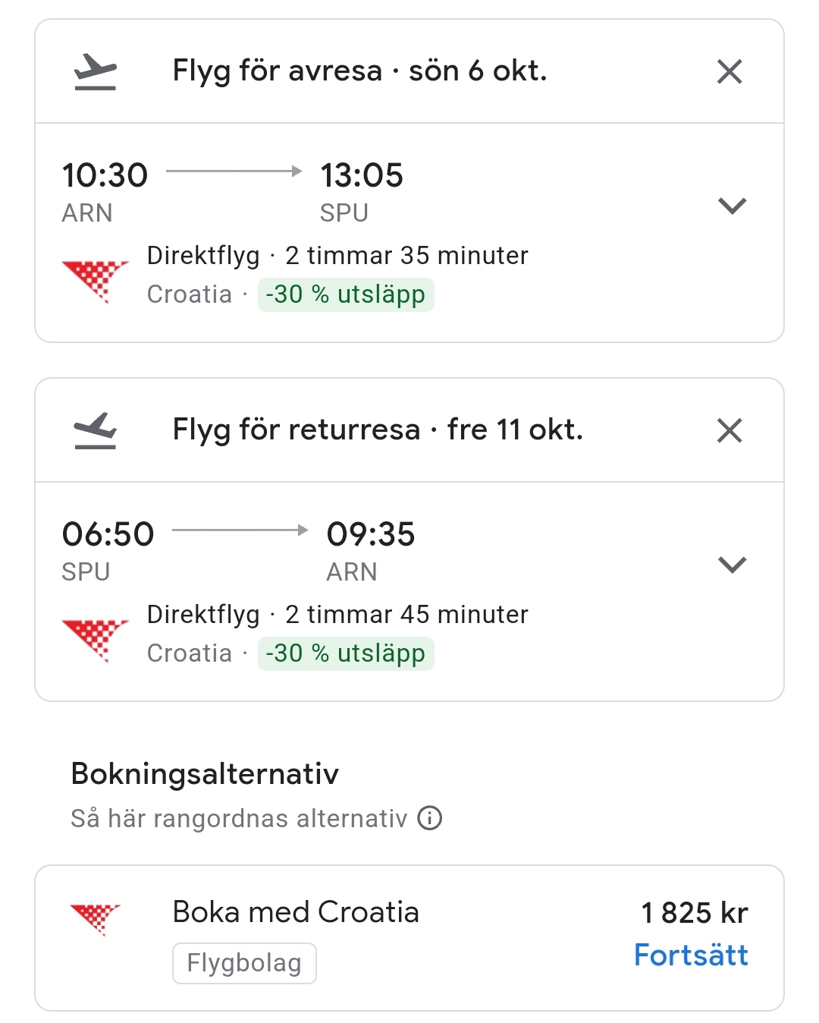
Task: Click Croatia Airlines logo on return flight
Action: click(x=95, y=639)
